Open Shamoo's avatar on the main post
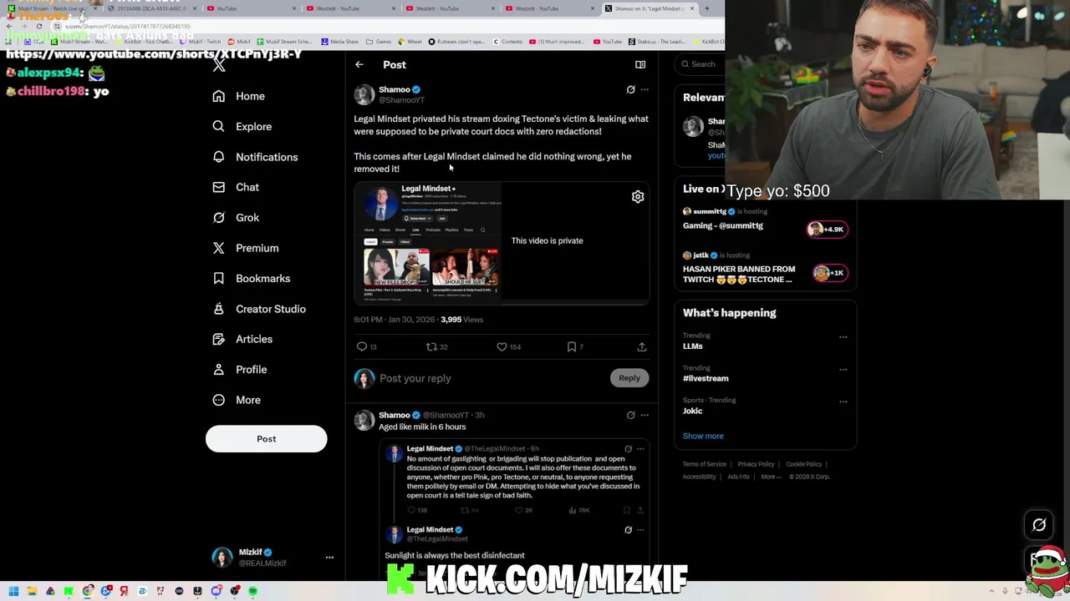This screenshot has height=601, width=1070. [x=364, y=94]
